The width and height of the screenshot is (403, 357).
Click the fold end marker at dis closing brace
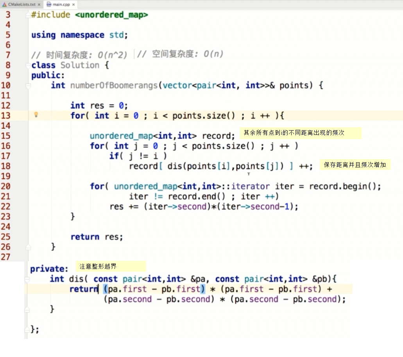[x=27, y=309]
